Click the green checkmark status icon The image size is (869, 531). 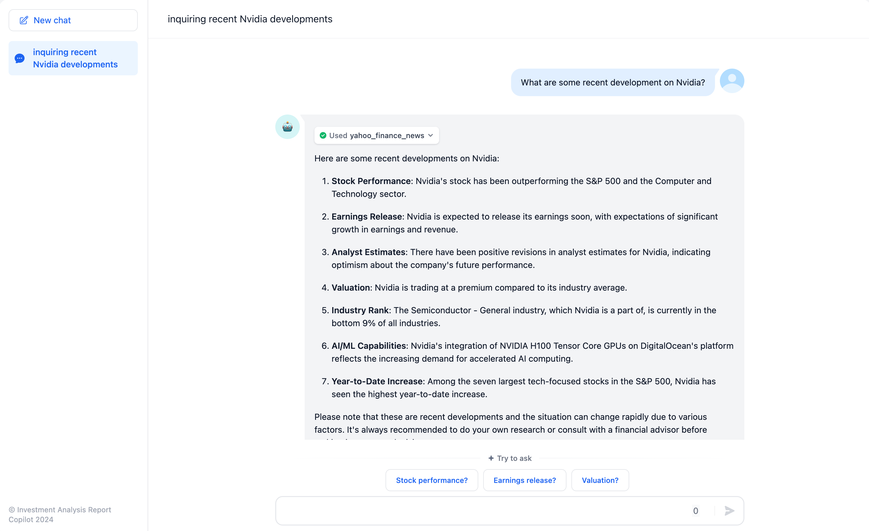(323, 135)
